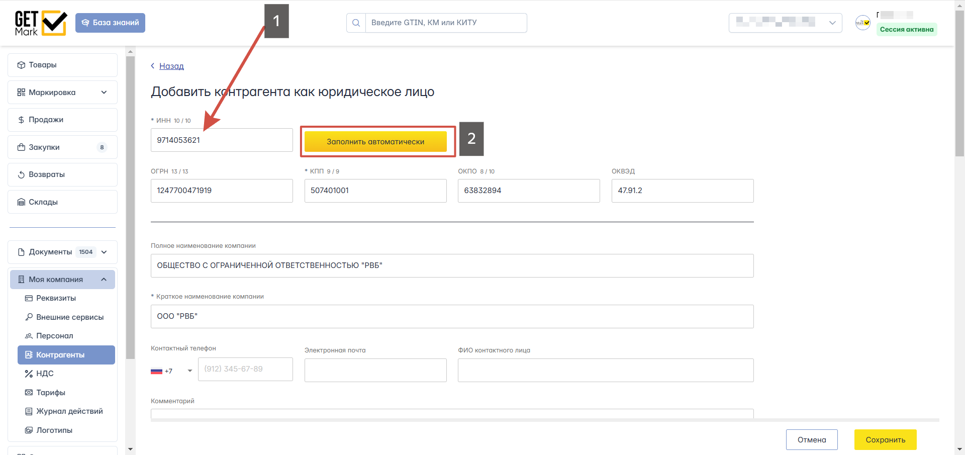Click the ОКПО input field

(529, 191)
